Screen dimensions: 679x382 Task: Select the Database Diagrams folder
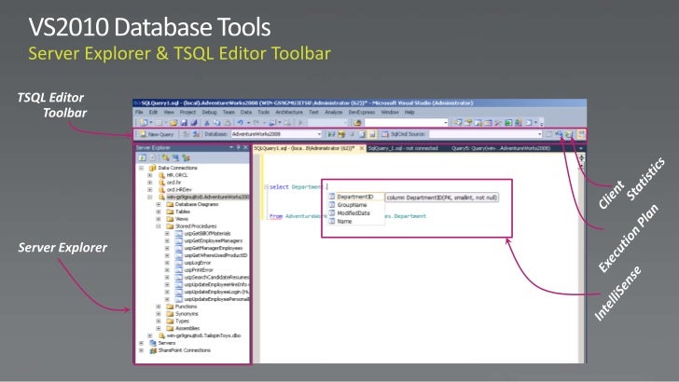[197, 204]
